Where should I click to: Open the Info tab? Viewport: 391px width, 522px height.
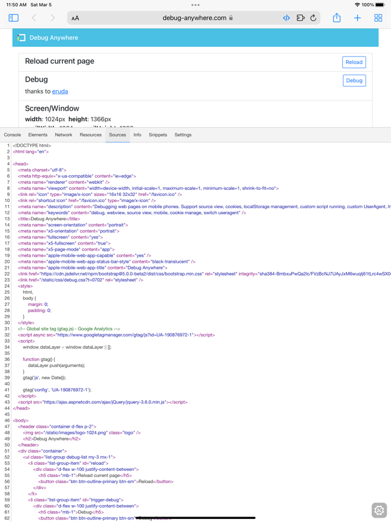(x=137, y=135)
